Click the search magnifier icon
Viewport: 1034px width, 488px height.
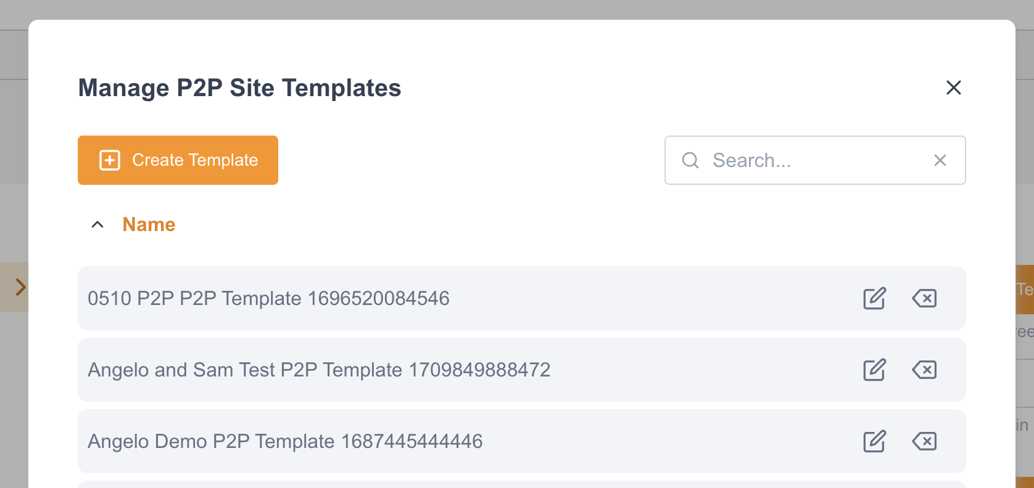(690, 160)
